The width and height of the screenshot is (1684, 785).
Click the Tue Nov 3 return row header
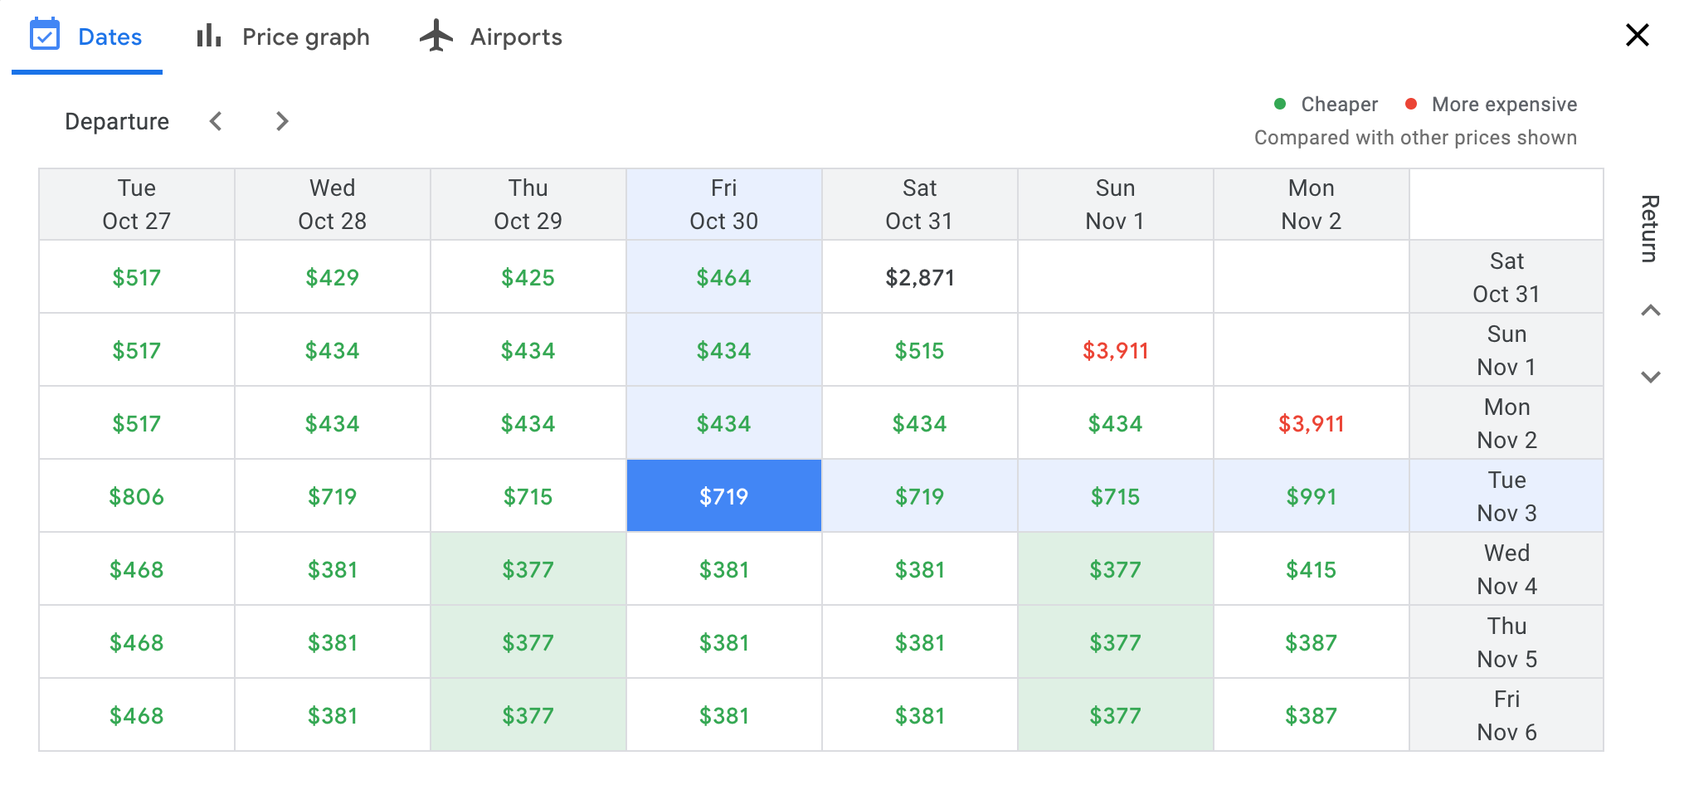click(1506, 496)
